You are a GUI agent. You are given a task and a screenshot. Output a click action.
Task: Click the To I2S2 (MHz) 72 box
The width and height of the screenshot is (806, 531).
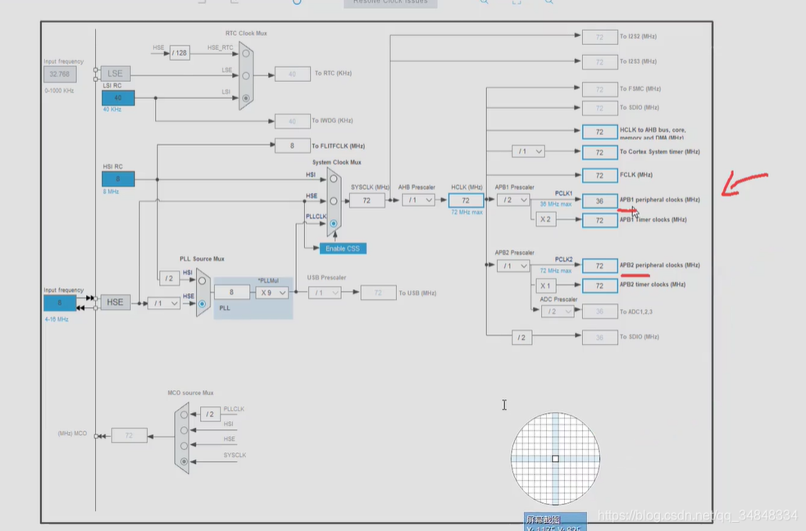point(600,38)
